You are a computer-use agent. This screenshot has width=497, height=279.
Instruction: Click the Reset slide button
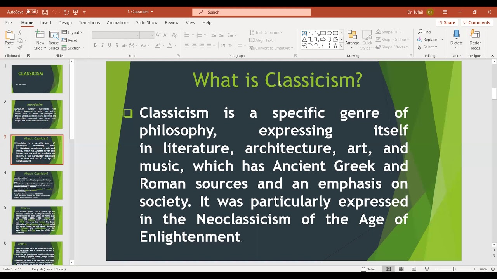tap(70, 40)
